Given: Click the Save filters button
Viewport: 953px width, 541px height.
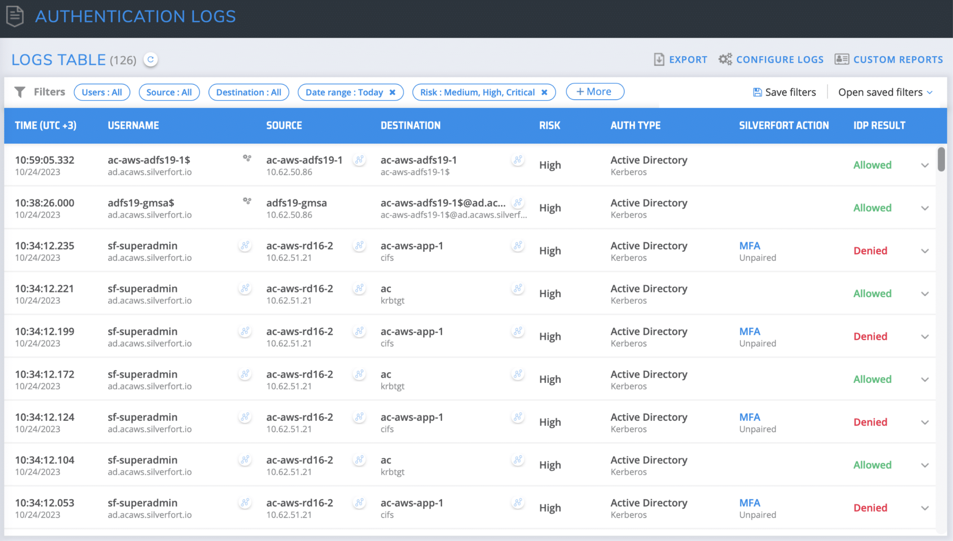Looking at the screenshot, I should point(784,92).
